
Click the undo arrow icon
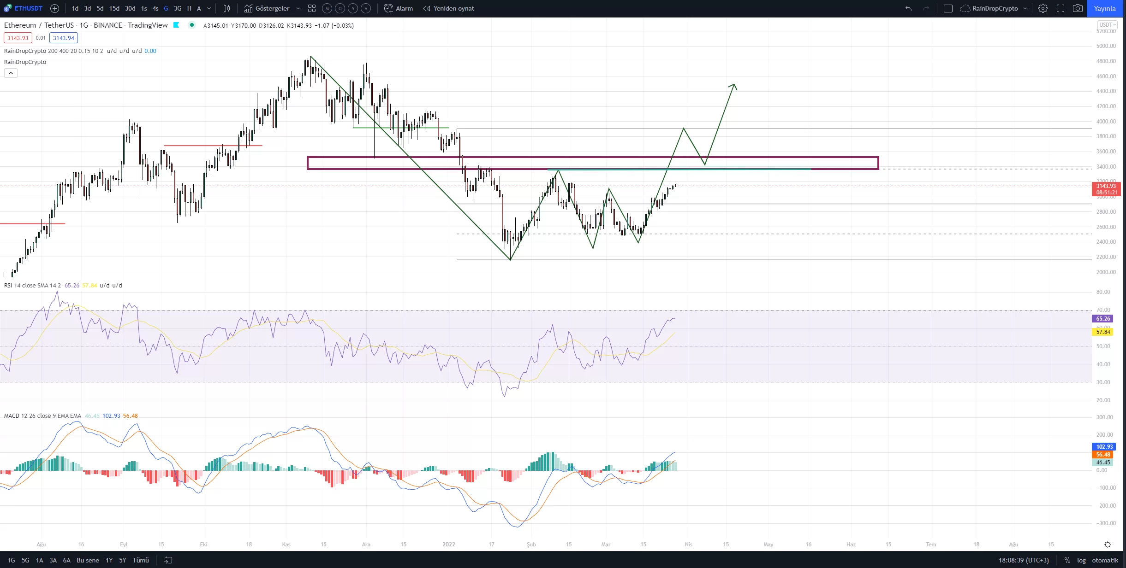908,8
